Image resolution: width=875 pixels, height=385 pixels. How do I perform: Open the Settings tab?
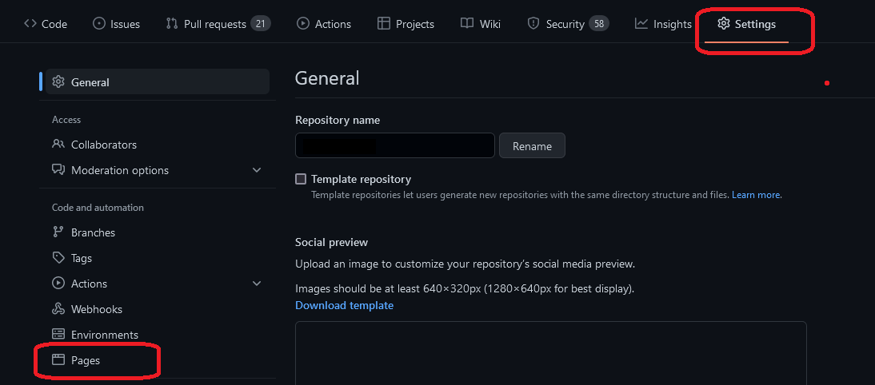746,24
